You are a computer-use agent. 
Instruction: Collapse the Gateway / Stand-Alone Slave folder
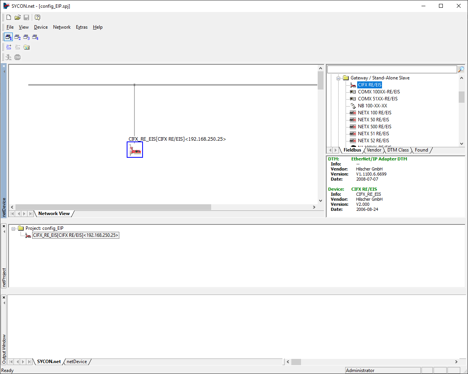(x=338, y=78)
